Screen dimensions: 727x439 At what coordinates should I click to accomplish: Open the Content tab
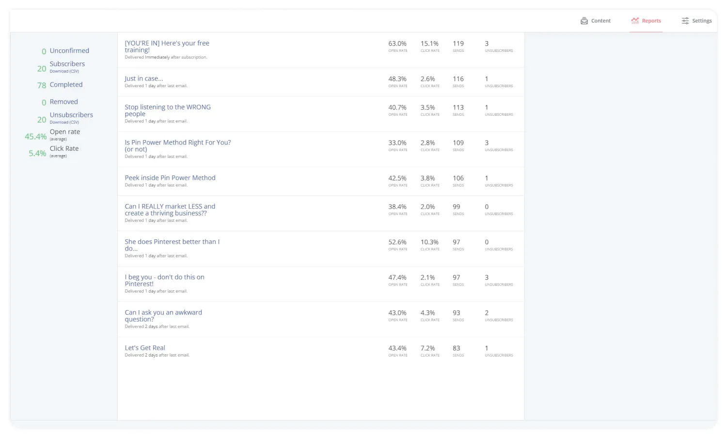[601, 21]
